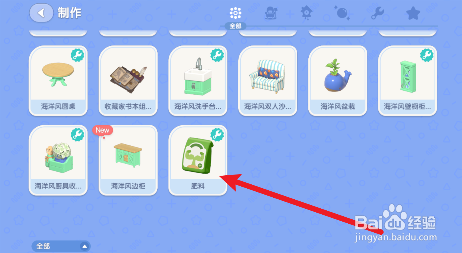The height and width of the screenshot is (253, 462).
Task: Open the furniture armchair category icon
Action: coord(271,13)
